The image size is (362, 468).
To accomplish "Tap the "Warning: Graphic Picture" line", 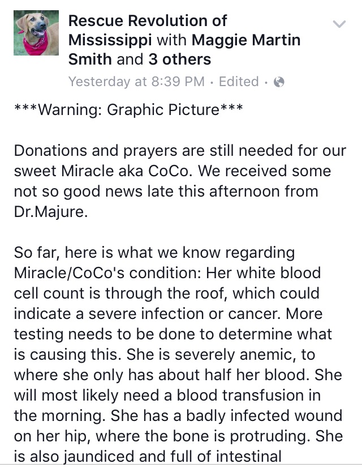I will click(x=128, y=109).
